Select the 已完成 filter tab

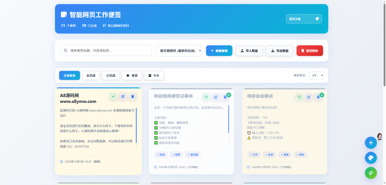[111, 75]
